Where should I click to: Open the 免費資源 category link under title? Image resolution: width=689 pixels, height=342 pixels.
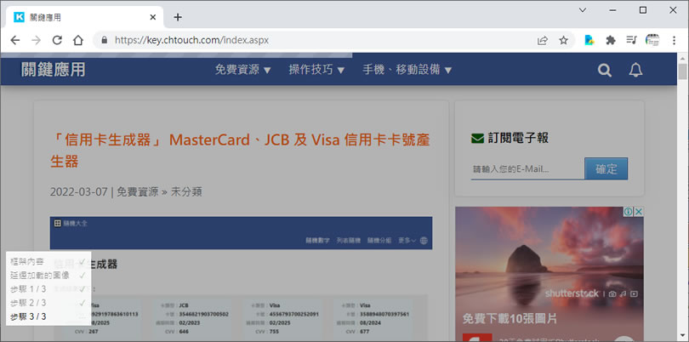[137, 191]
